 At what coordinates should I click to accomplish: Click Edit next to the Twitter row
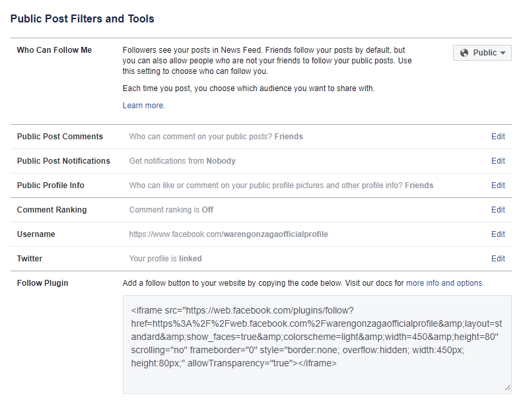pos(498,259)
